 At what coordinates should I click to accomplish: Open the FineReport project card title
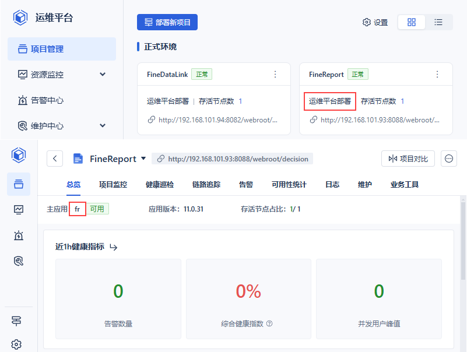[326, 75]
